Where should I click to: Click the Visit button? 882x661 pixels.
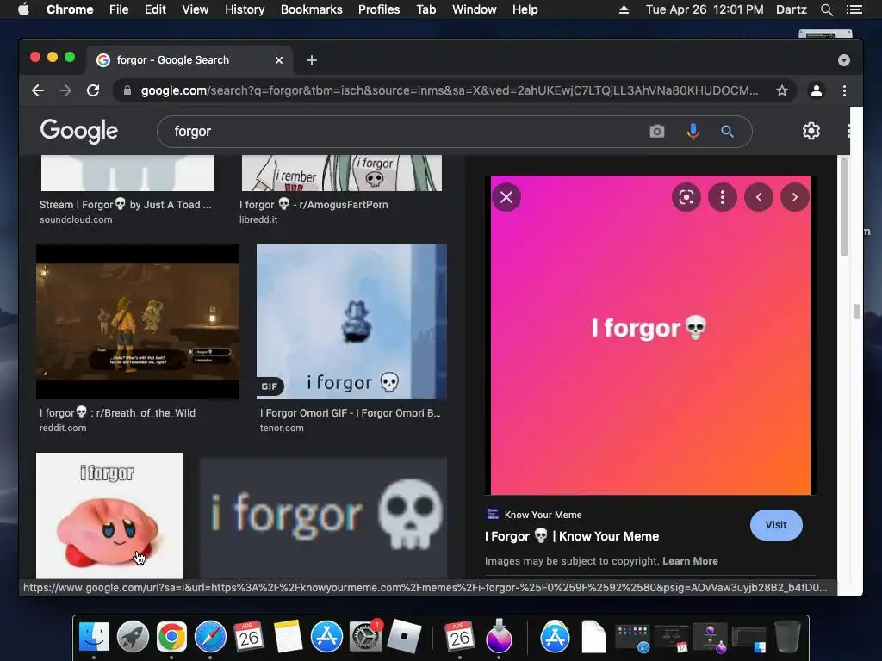[776, 525]
